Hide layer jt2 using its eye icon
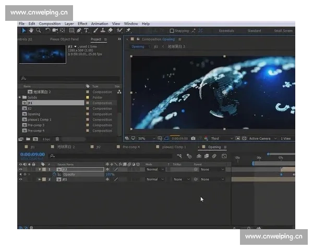This screenshot has height=250, width=313. [21, 169]
